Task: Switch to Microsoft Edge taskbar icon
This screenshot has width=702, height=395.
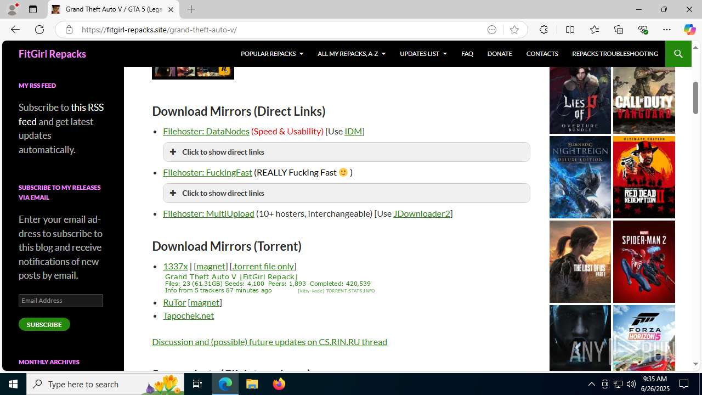Action: click(x=225, y=384)
